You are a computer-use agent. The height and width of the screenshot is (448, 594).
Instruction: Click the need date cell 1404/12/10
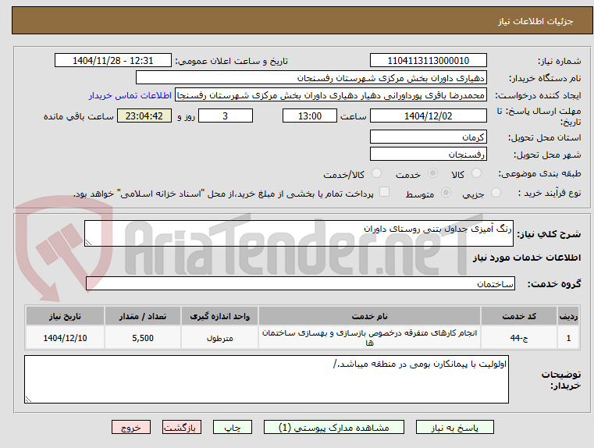[x=65, y=338]
